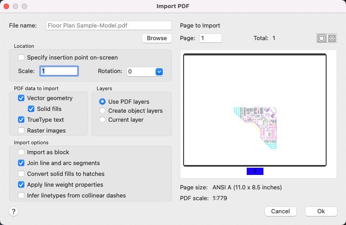Click Cancel to dismiss dialog

280,211
